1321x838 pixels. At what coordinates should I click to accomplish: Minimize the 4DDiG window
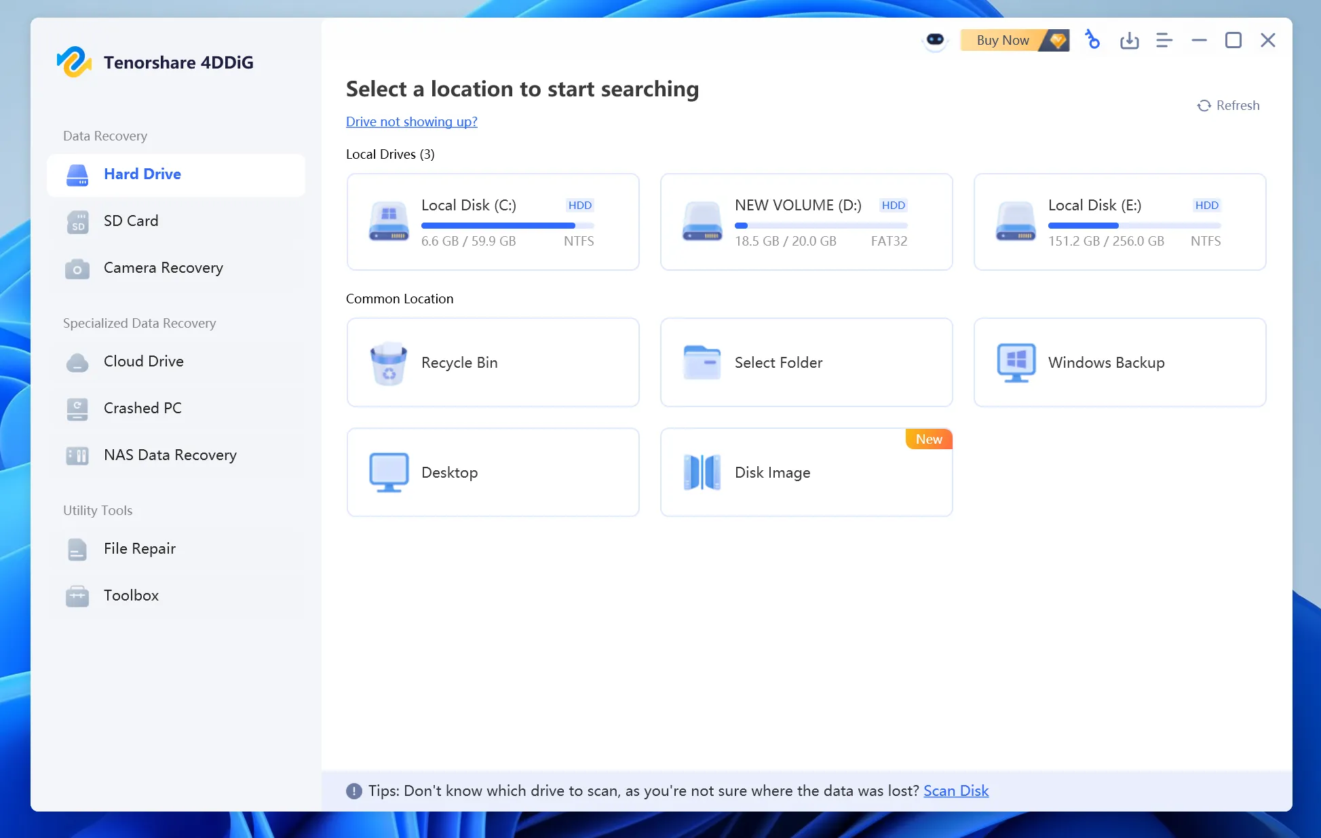click(x=1199, y=40)
